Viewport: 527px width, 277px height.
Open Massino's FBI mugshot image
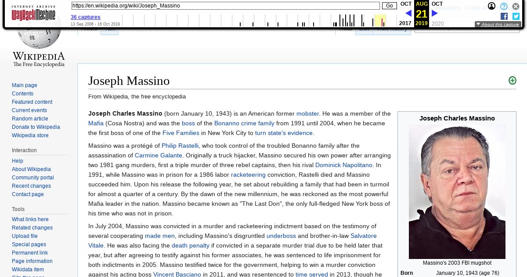coord(457,192)
